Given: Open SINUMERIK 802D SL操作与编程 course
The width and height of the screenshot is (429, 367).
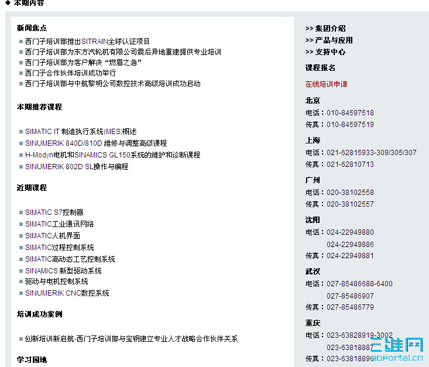Looking at the screenshot, I should [x=77, y=167].
